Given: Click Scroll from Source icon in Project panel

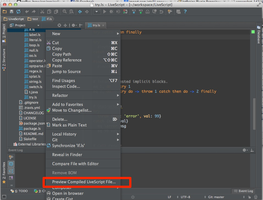Looking at the screenshot, I should tap(59, 25).
